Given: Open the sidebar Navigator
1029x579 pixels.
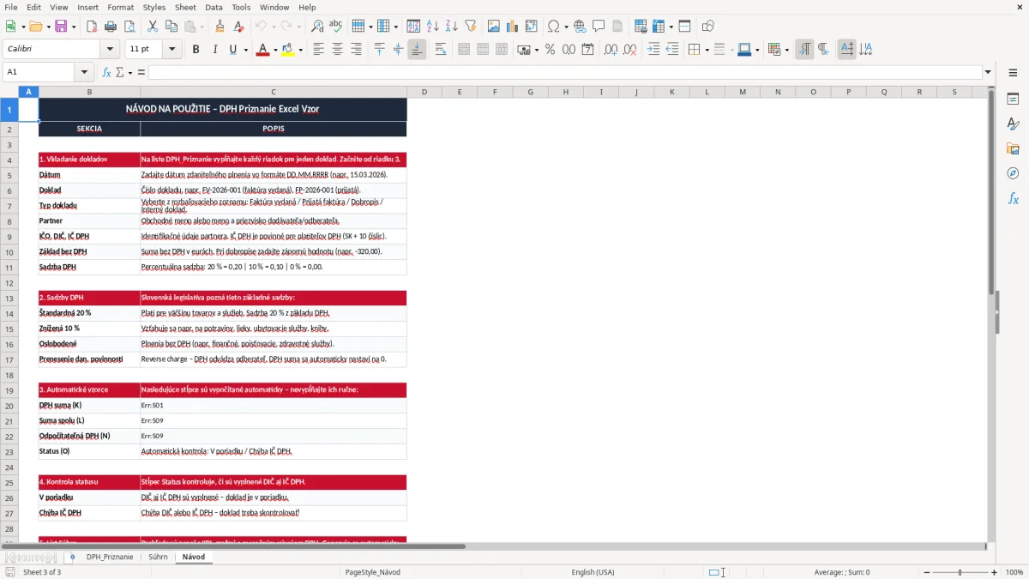Looking at the screenshot, I should [1013, 174].
